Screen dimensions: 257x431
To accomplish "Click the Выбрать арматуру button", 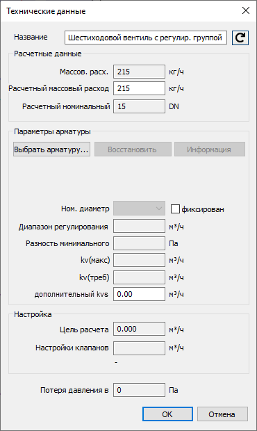I will pos(51,149).
